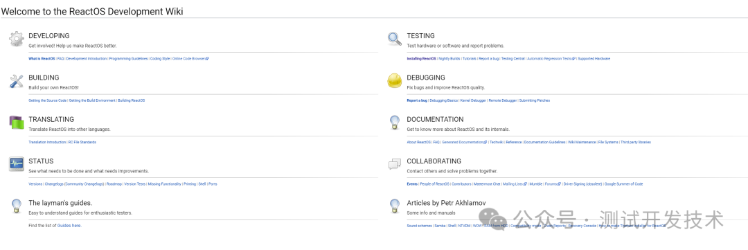Open the Missing Functionality link
The width and height of the screenshot is (748, 250).
point(165,184)
